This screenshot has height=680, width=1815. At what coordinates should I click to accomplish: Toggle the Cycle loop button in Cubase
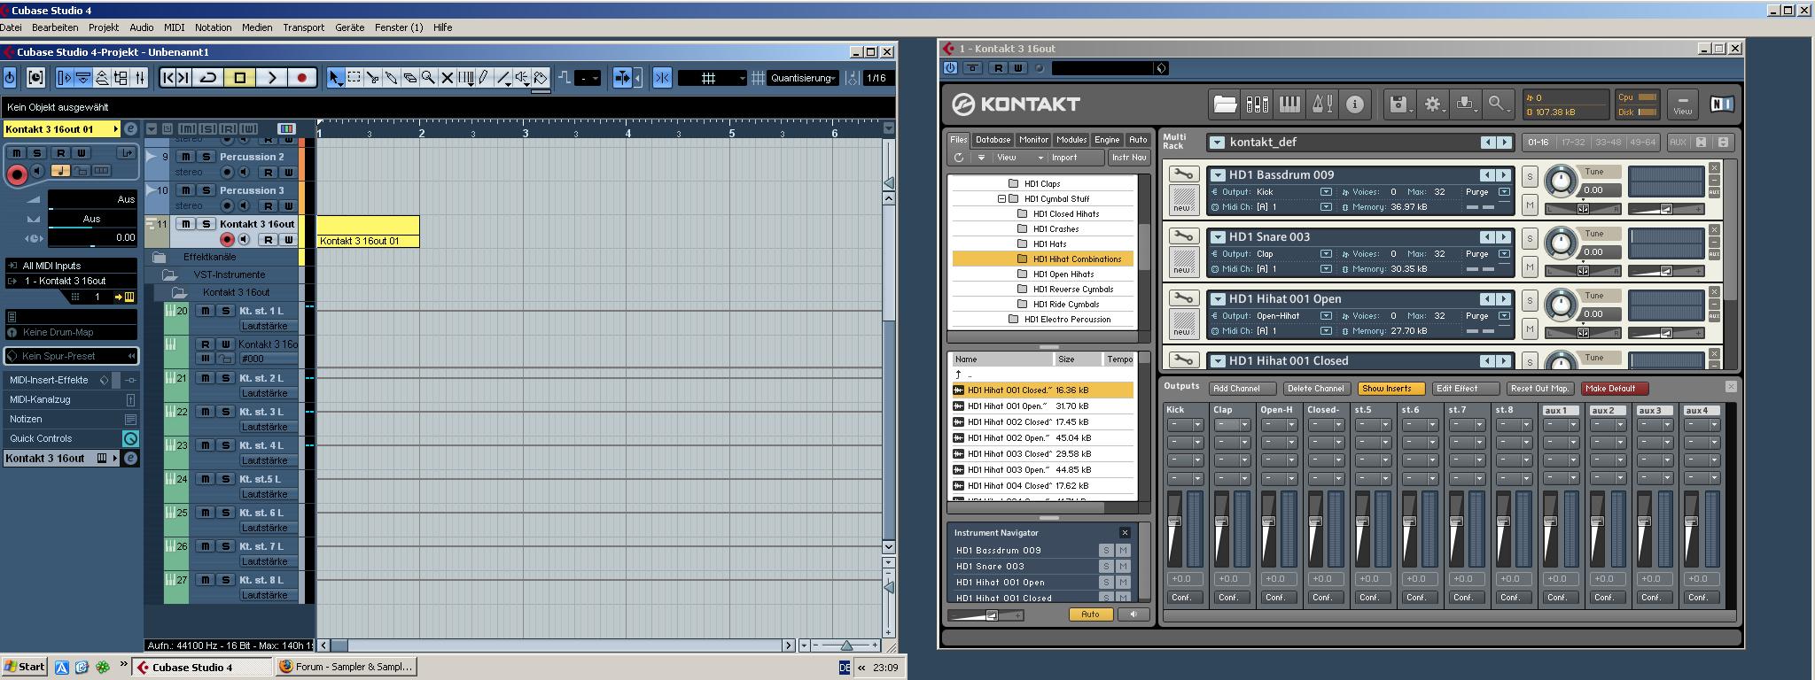209,78
